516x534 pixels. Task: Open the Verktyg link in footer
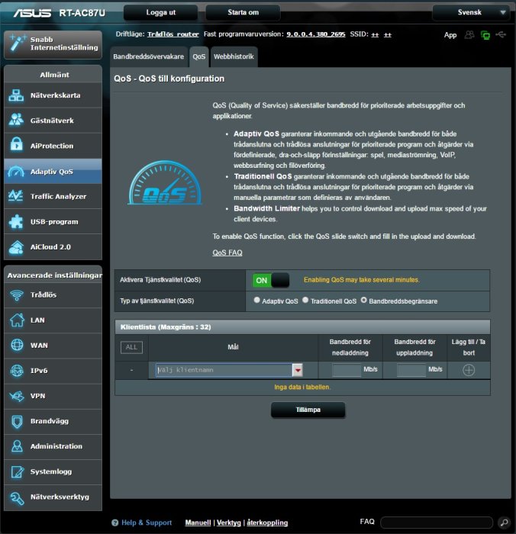pos(229,523)
